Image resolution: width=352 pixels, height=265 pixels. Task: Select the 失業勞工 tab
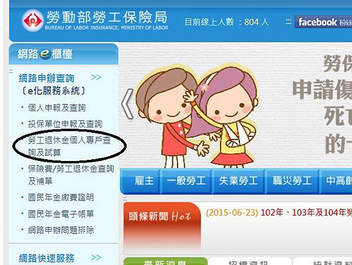238,181
